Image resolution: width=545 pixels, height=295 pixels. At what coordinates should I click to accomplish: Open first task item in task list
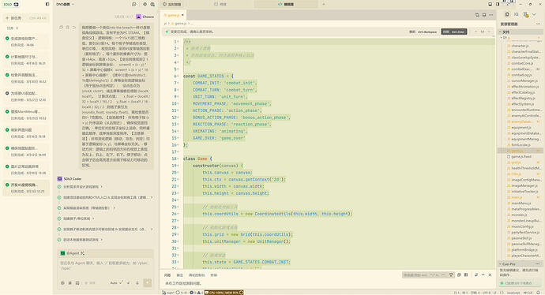pos(26,41)
